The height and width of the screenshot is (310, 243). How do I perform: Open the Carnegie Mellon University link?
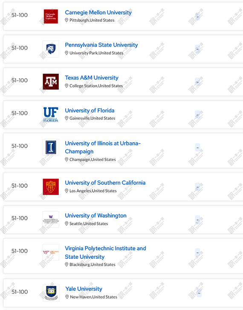[x=98, y=12]
